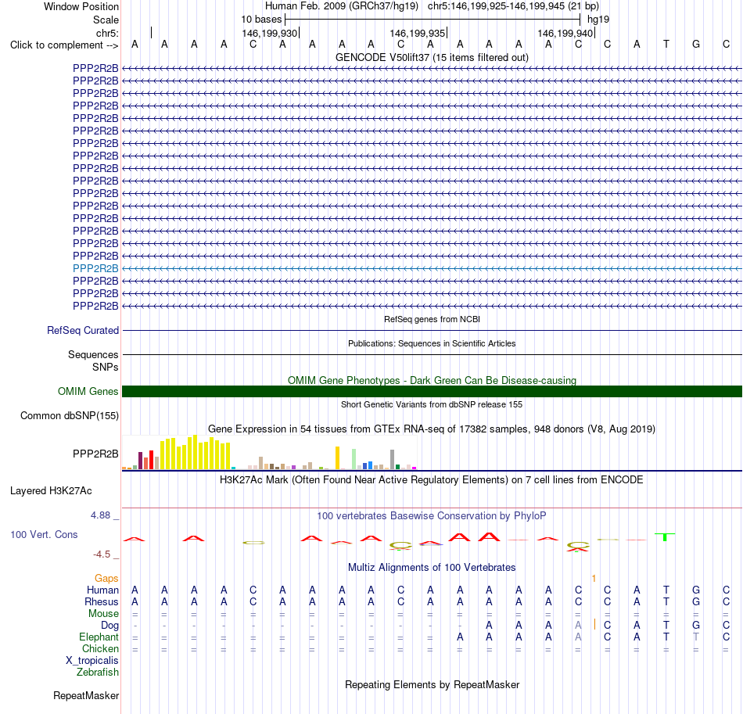Screen dimensions: 743x714
Task: Click the Layered H3K27Ac track label
Action: pos(51,491)
